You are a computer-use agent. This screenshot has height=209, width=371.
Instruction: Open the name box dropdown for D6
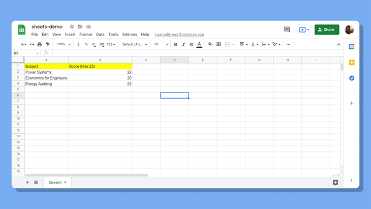tap(38, 53)
